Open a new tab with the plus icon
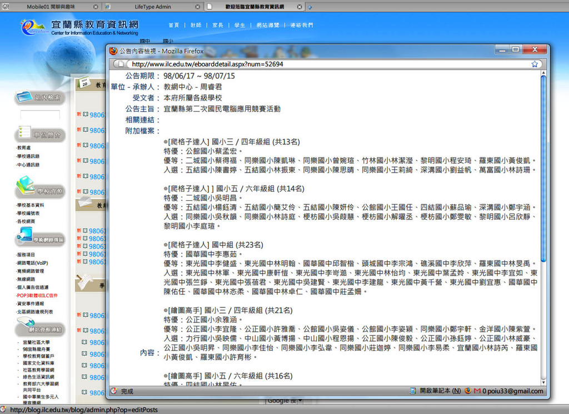The width and height of the screenshot is (569, 414). [x=310, y=7]
